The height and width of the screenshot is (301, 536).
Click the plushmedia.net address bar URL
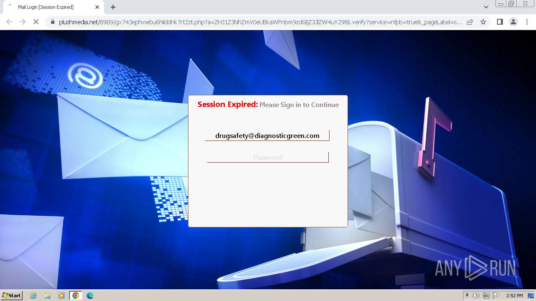[260, 22]
